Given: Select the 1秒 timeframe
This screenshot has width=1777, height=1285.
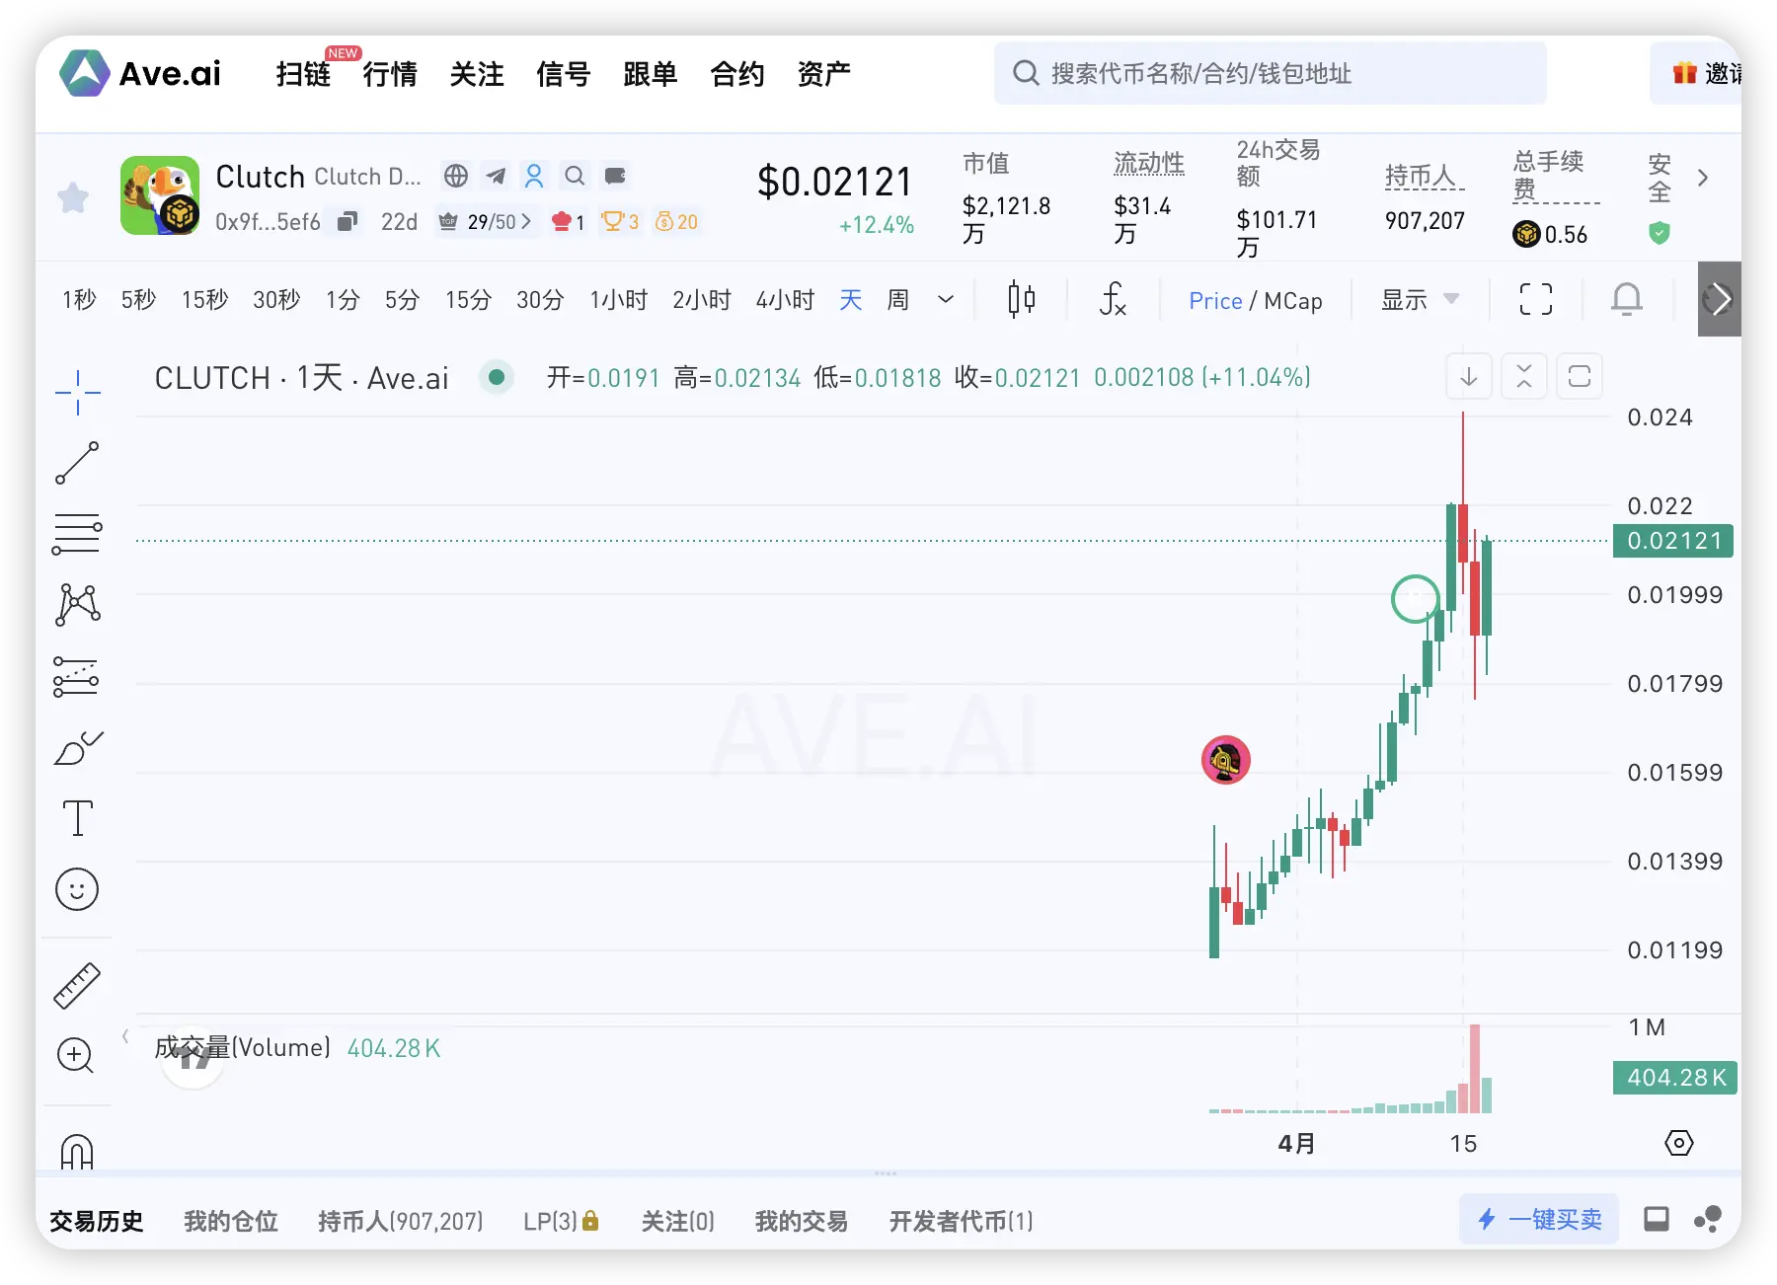Looking at the screenshot, I should (79, 300).
